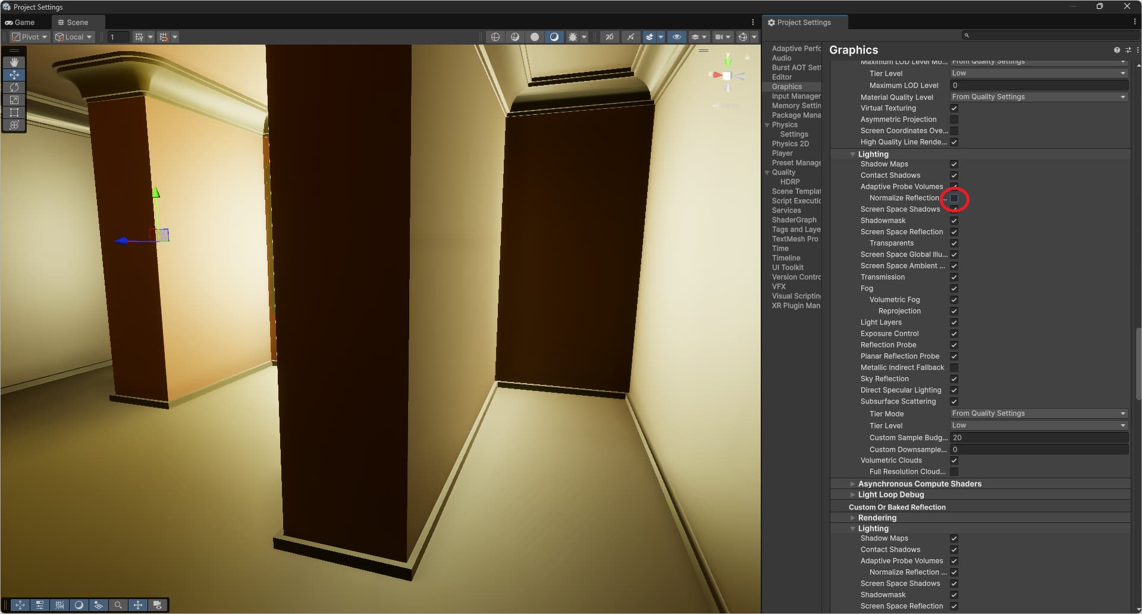Switch to the Game tab
The width and height of the screenshot is (1142, 614).
(21, 22)
